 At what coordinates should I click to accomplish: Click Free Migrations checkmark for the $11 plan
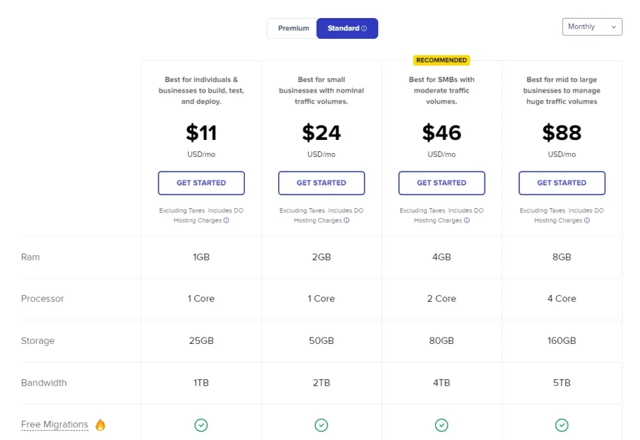[201, 425]
